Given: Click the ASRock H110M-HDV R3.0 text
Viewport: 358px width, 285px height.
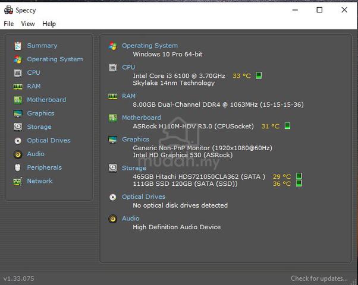Looking at the screenshot, I should click(x=193, y=126).
